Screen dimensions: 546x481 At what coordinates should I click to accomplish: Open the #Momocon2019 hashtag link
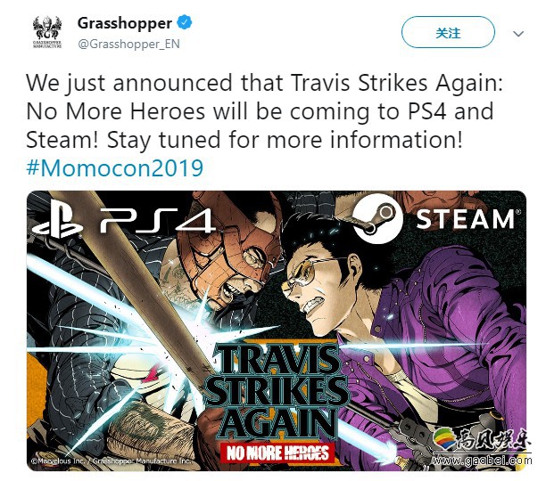coord(115,167)
